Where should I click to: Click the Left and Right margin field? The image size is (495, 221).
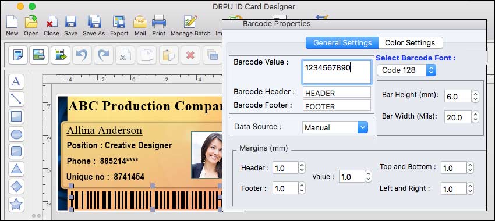coord(454,188)
